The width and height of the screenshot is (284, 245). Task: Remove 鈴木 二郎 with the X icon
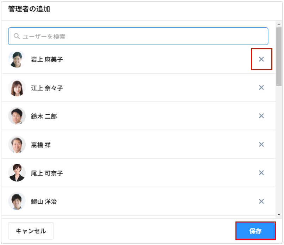pyautogui.click(x=261, y=116)
